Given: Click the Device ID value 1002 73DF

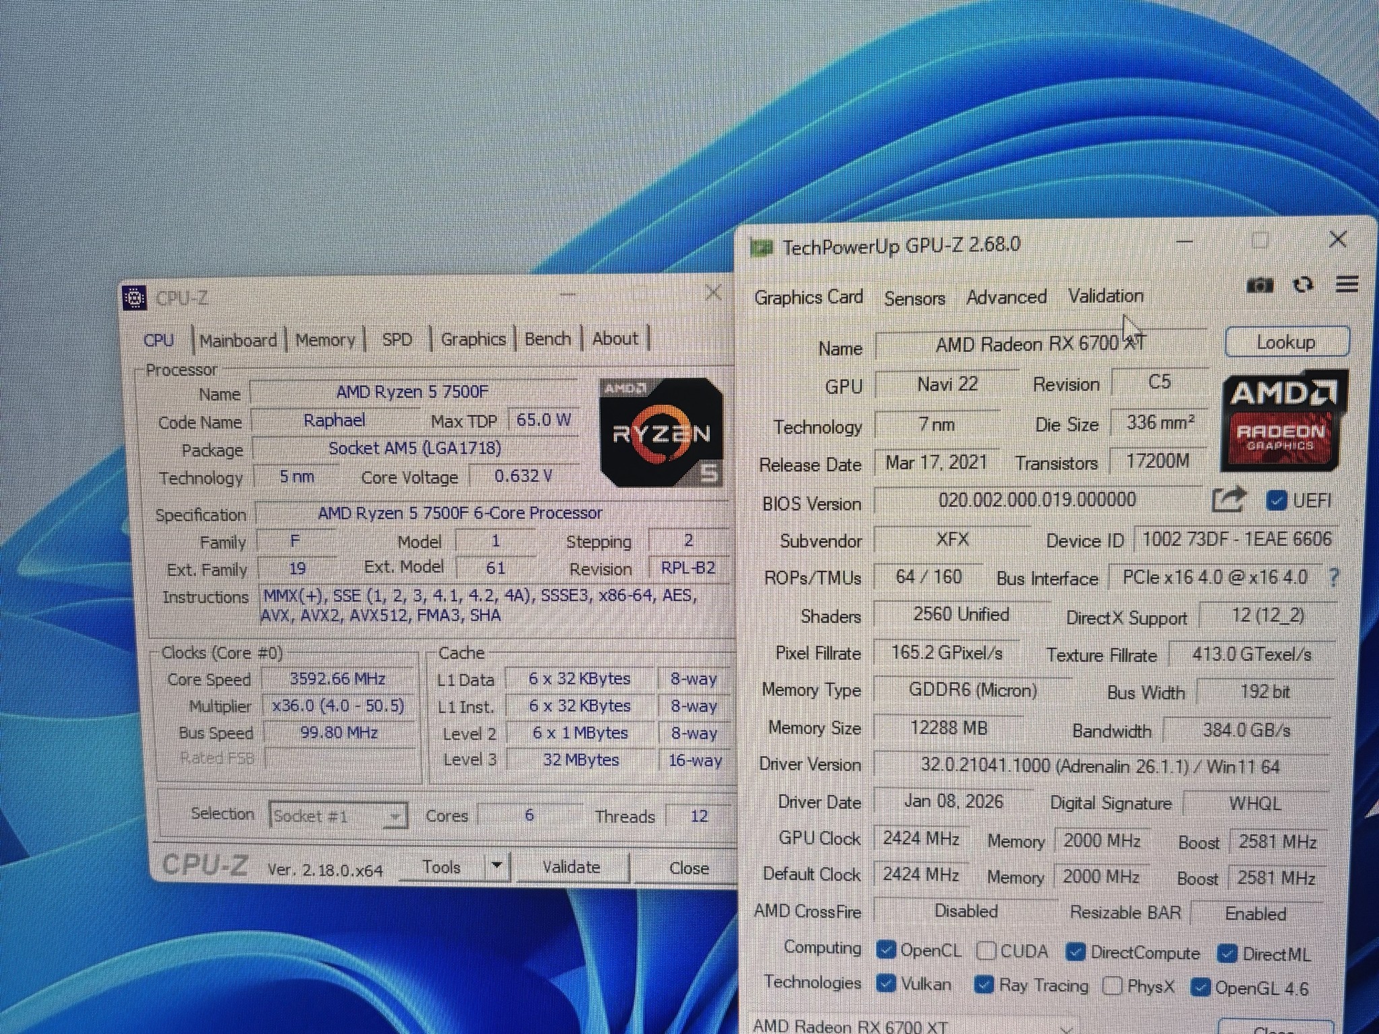Looking at the screenshot, I should [1237, 539].
